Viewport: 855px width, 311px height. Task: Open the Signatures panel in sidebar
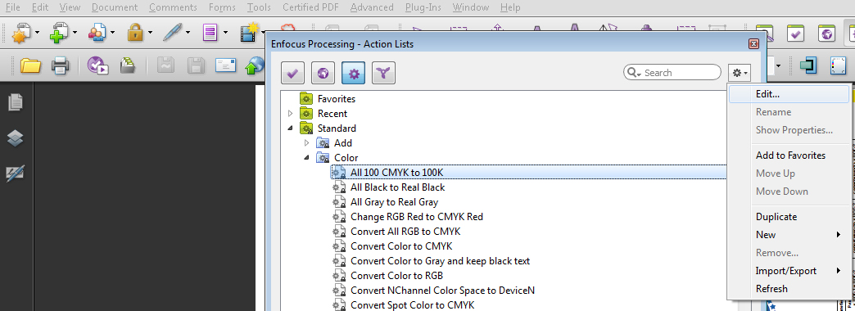click(16, 174)
